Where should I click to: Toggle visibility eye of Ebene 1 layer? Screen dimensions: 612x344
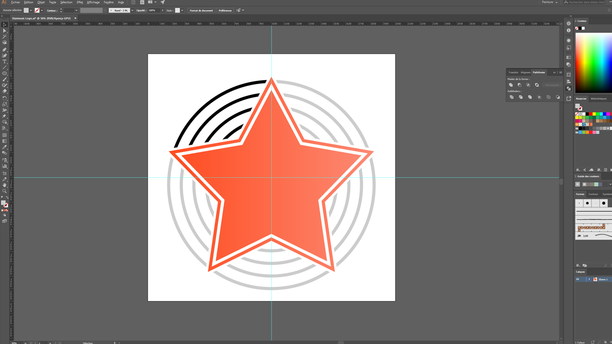pos(578,279)
